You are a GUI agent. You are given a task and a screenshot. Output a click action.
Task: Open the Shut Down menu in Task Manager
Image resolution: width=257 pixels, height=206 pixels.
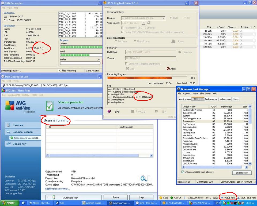click(x=205, y=93)
